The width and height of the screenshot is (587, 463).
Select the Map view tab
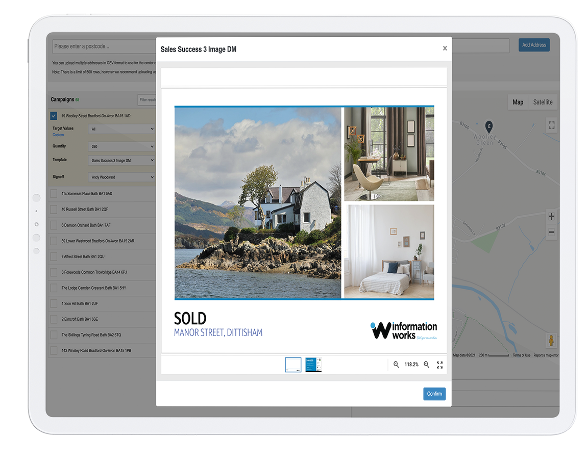click(518, 102)
